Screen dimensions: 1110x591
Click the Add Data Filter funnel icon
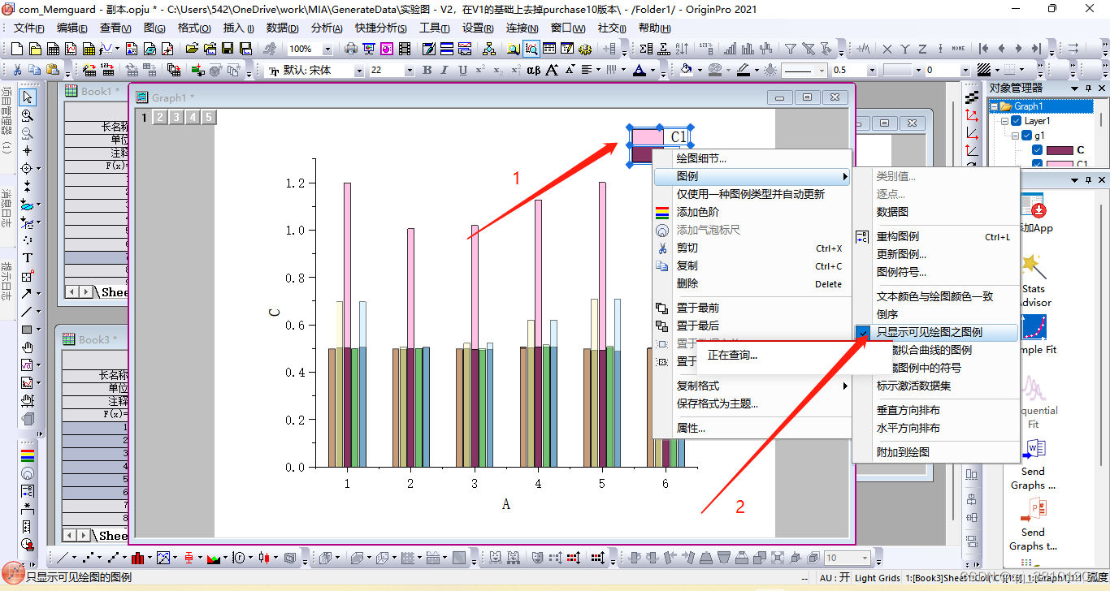[x=791, y=49]
